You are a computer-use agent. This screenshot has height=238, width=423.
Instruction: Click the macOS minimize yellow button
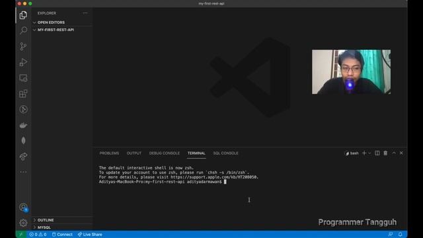point(25,3)
